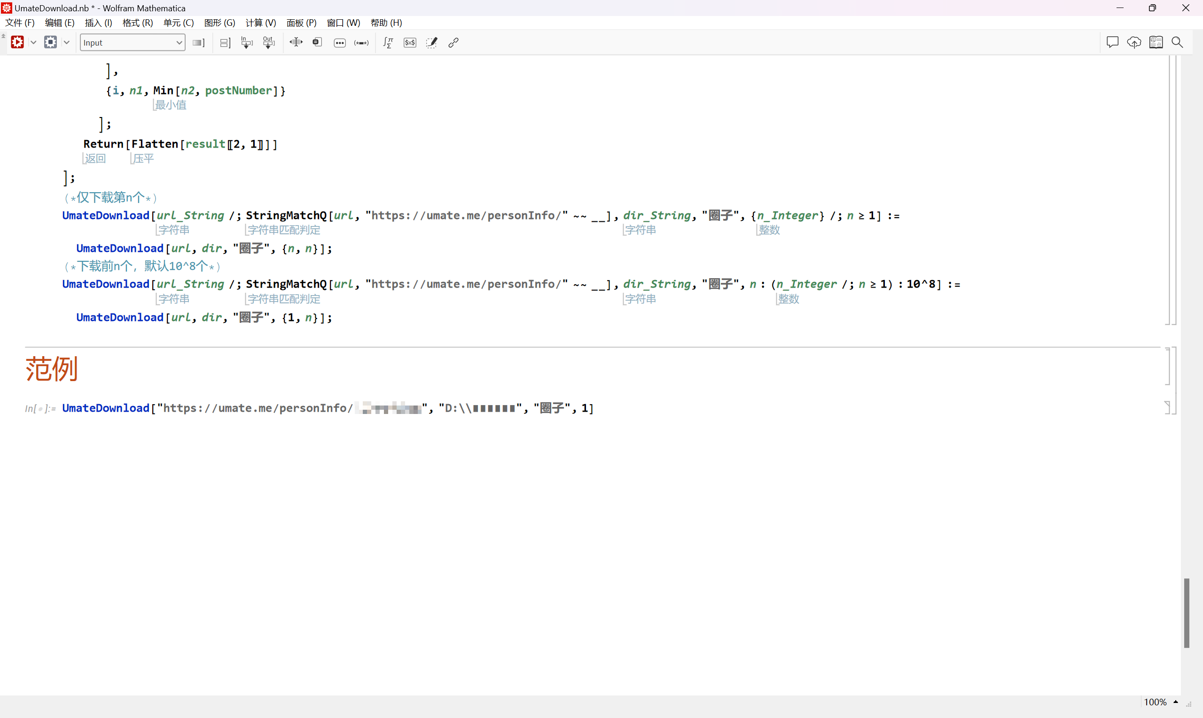Open the math typesetting palette icon
Image resolution: width=1203 pixels, height=718 pixels.
[x=388, y=42]
